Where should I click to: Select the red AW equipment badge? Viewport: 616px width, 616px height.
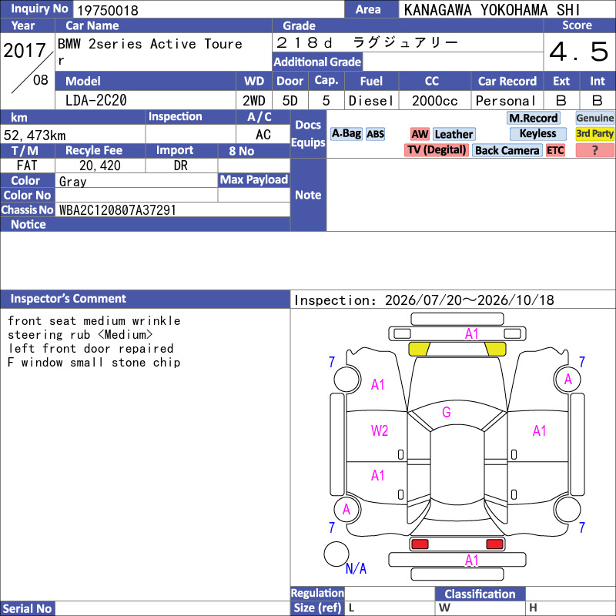pyautogui.click(x=420, y=134)
